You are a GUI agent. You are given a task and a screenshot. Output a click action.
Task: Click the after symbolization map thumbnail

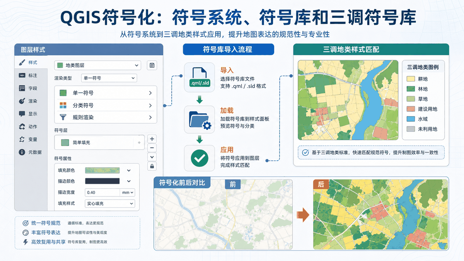380,215
